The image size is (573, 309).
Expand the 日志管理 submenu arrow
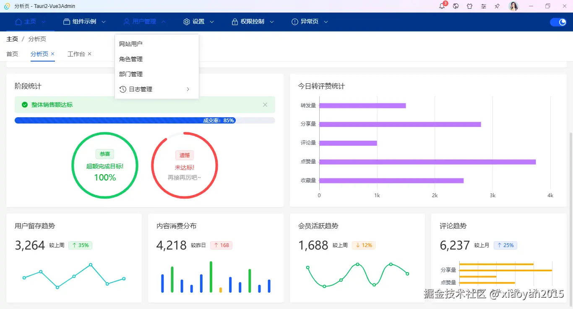click(x=188, y=89)
